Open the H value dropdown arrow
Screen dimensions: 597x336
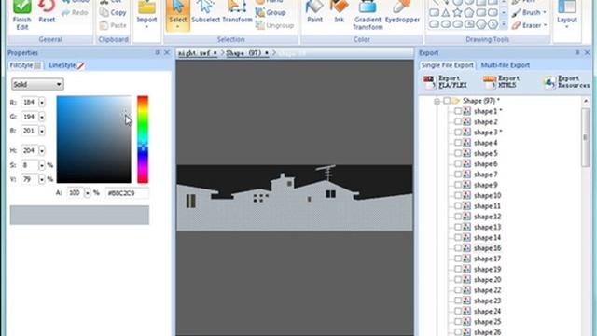click(41, 150)
